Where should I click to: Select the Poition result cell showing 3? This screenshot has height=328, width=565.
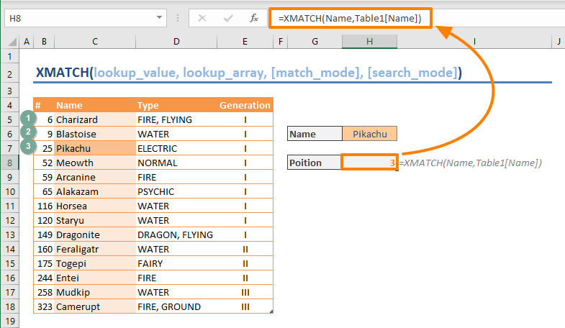[x=369, y=163]
